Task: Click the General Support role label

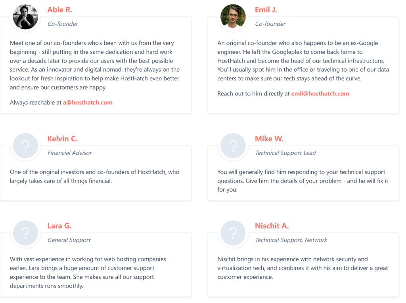Action: pyautogui.click(x=69, y=240)
